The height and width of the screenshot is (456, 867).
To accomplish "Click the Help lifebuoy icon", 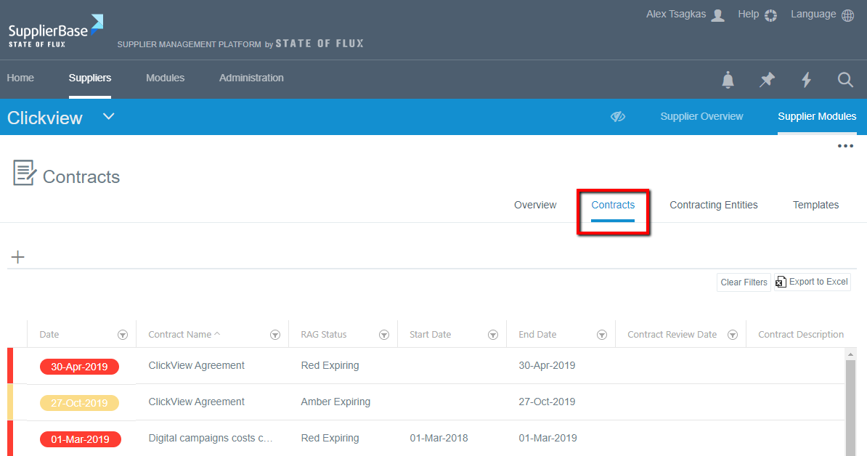I will tap(771, 15).
